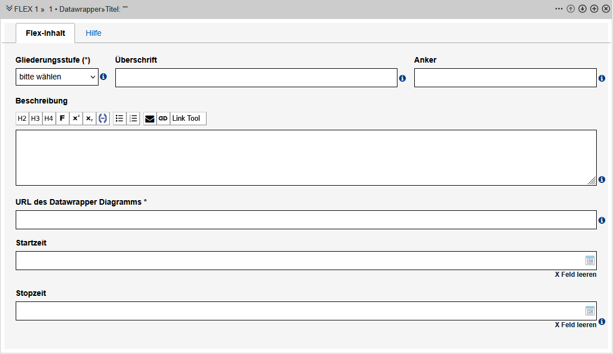
Task: Collapse the FLEX 1 panel with the double chevron
Action: [9, 9]
